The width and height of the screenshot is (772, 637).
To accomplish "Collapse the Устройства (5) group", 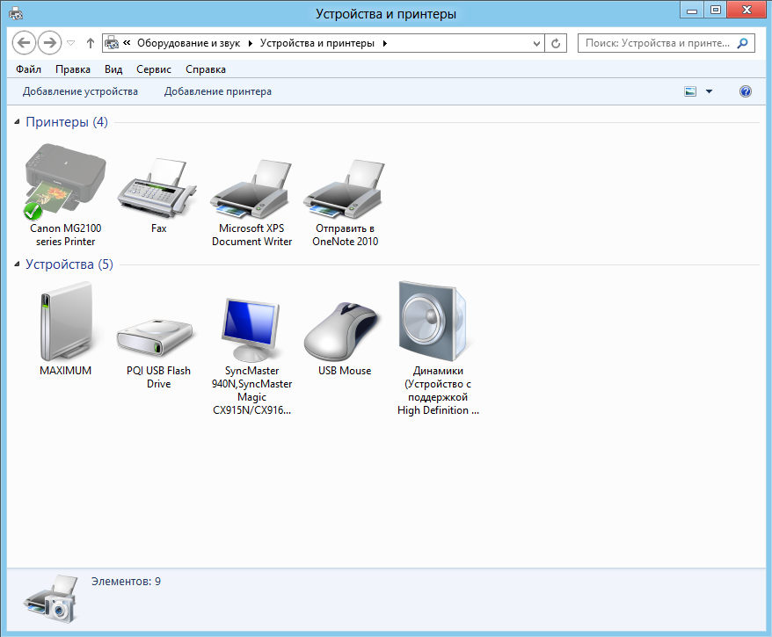I will tap(17, 264).
